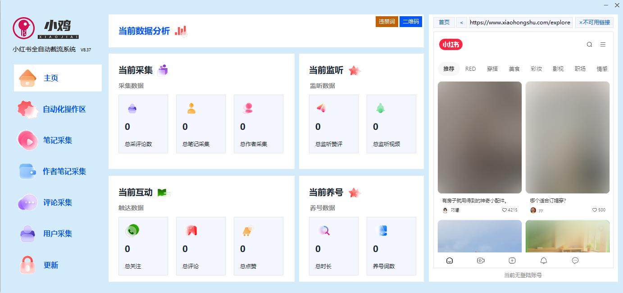Switch to the 彩妆 tab

[x=536, y=69]
